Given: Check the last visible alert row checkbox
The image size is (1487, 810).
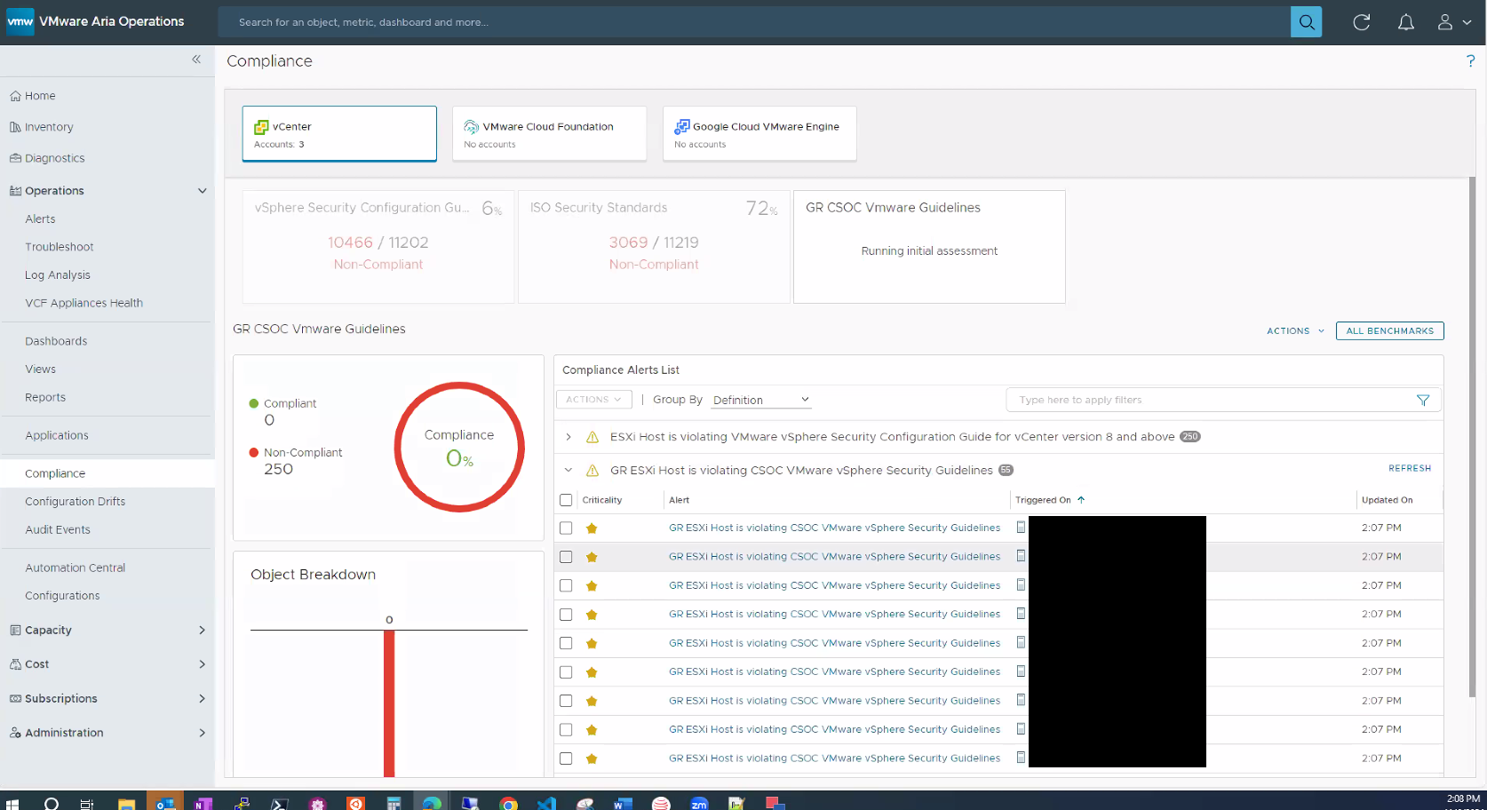Looking at the screenshot, I should [x=566, y=758].
